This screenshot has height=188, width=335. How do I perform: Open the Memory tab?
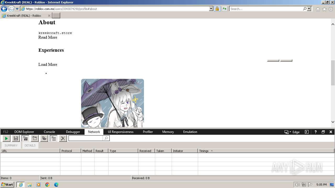(168, 132)
